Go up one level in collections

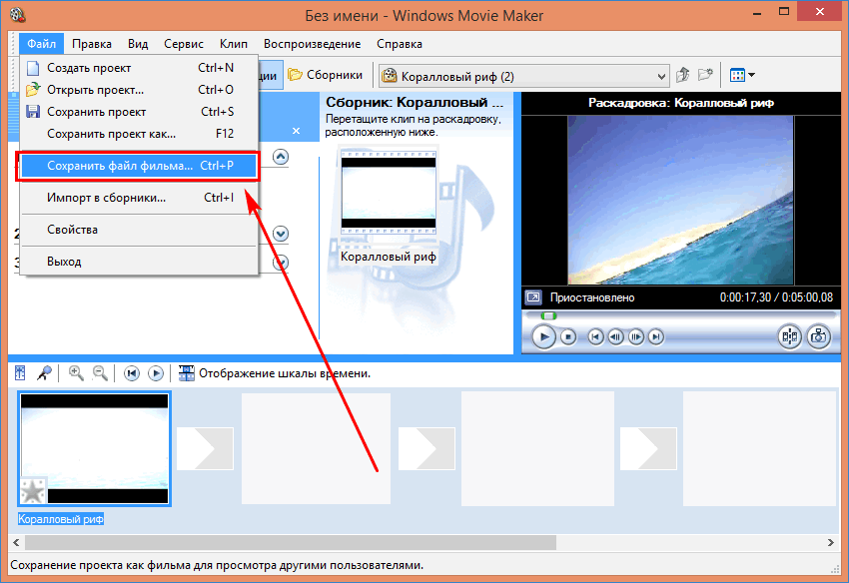(684, 75)
